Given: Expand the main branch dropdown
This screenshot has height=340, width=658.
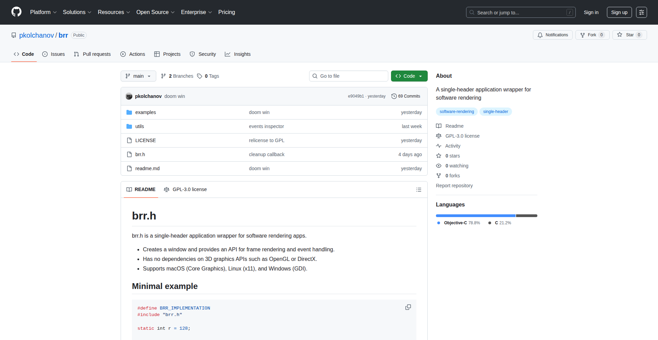Looking at the screenshot, I should click(x=138, y=76).
